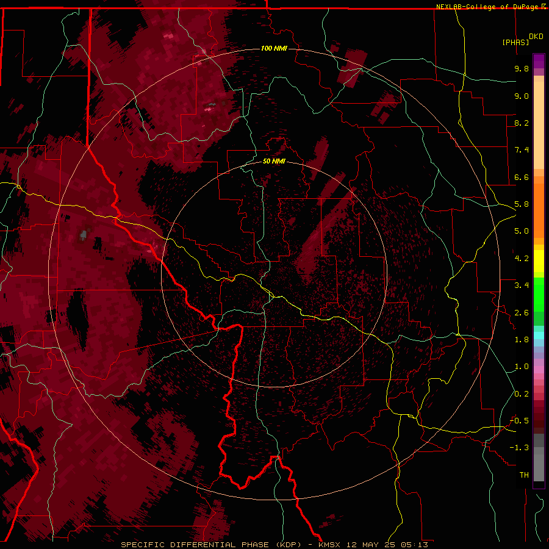This screenshot has height=549, width=549.
Task: Click the 3.4 value on color scale
Action: (522, 285)
